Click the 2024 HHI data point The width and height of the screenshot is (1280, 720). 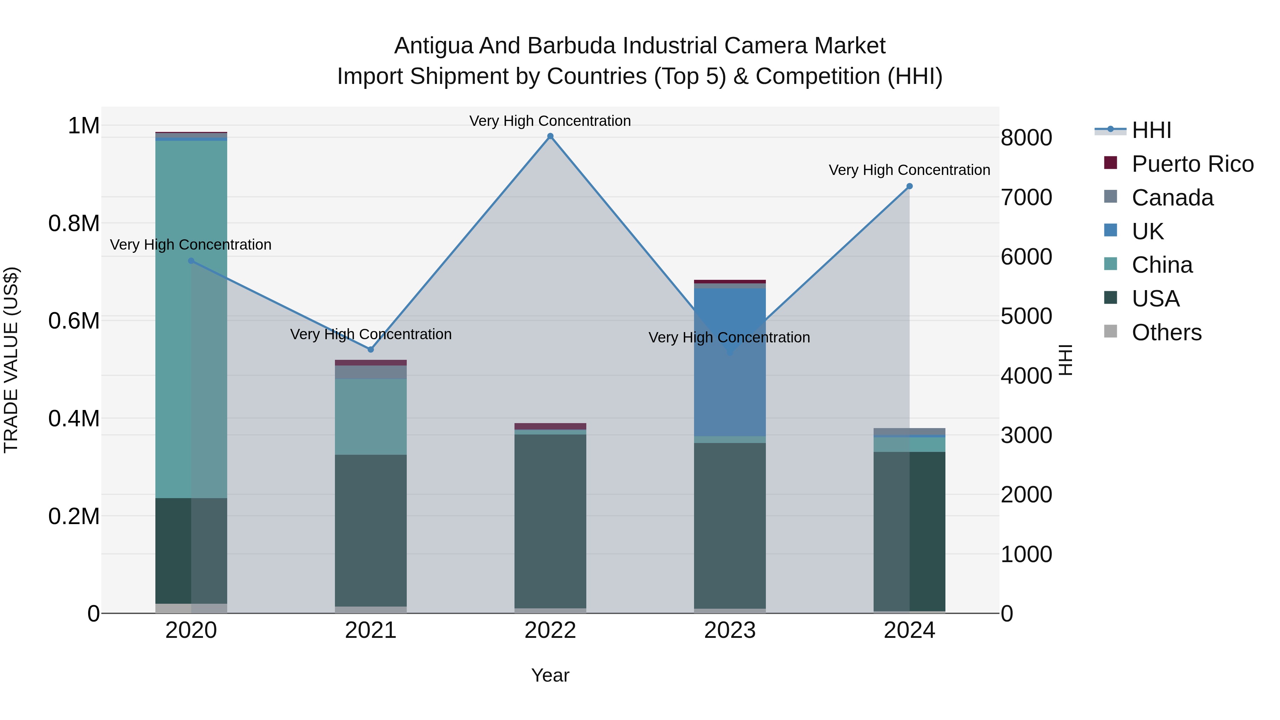coord(909,186)
